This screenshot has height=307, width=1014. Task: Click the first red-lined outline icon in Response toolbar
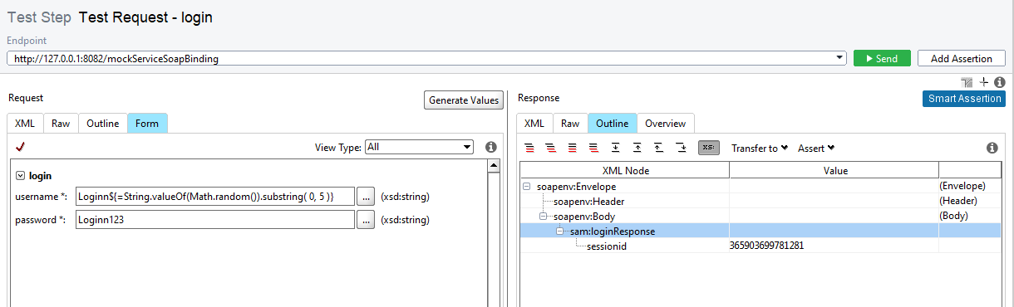[x=529, y=148]
